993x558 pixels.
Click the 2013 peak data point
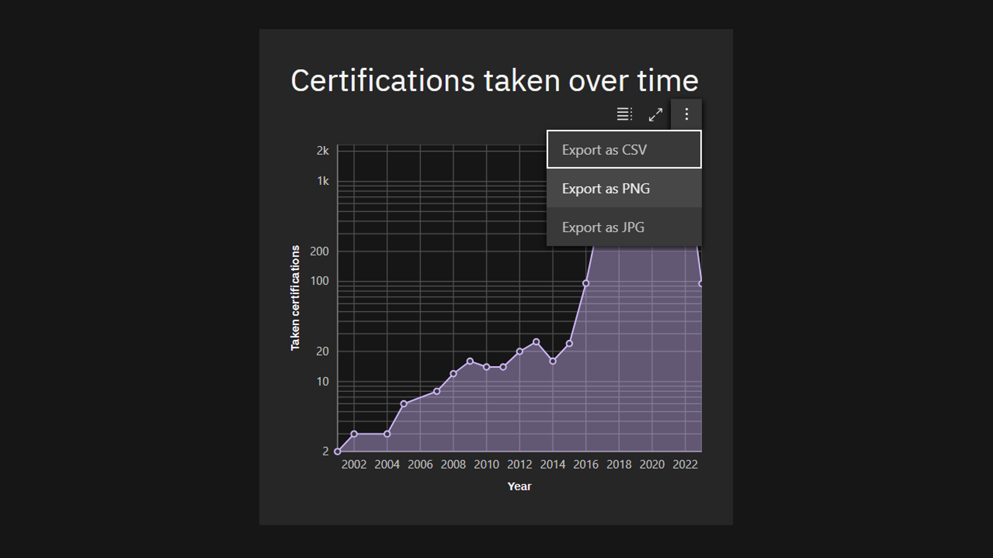(x=536, y=342)
